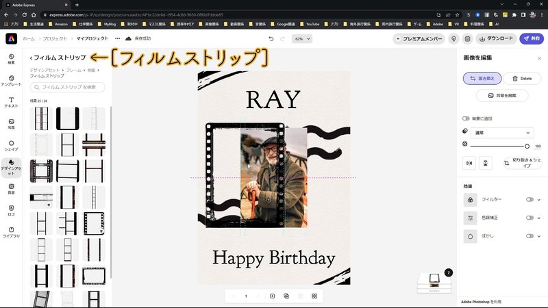Go back from Film Strip panel header
548x308 pixels.
pos(31,57)
